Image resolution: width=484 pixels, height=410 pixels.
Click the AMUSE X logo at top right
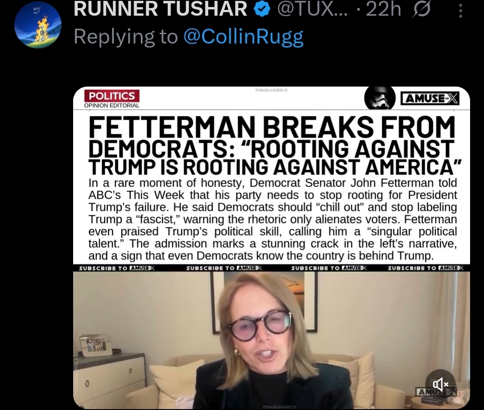coord(430,99)
